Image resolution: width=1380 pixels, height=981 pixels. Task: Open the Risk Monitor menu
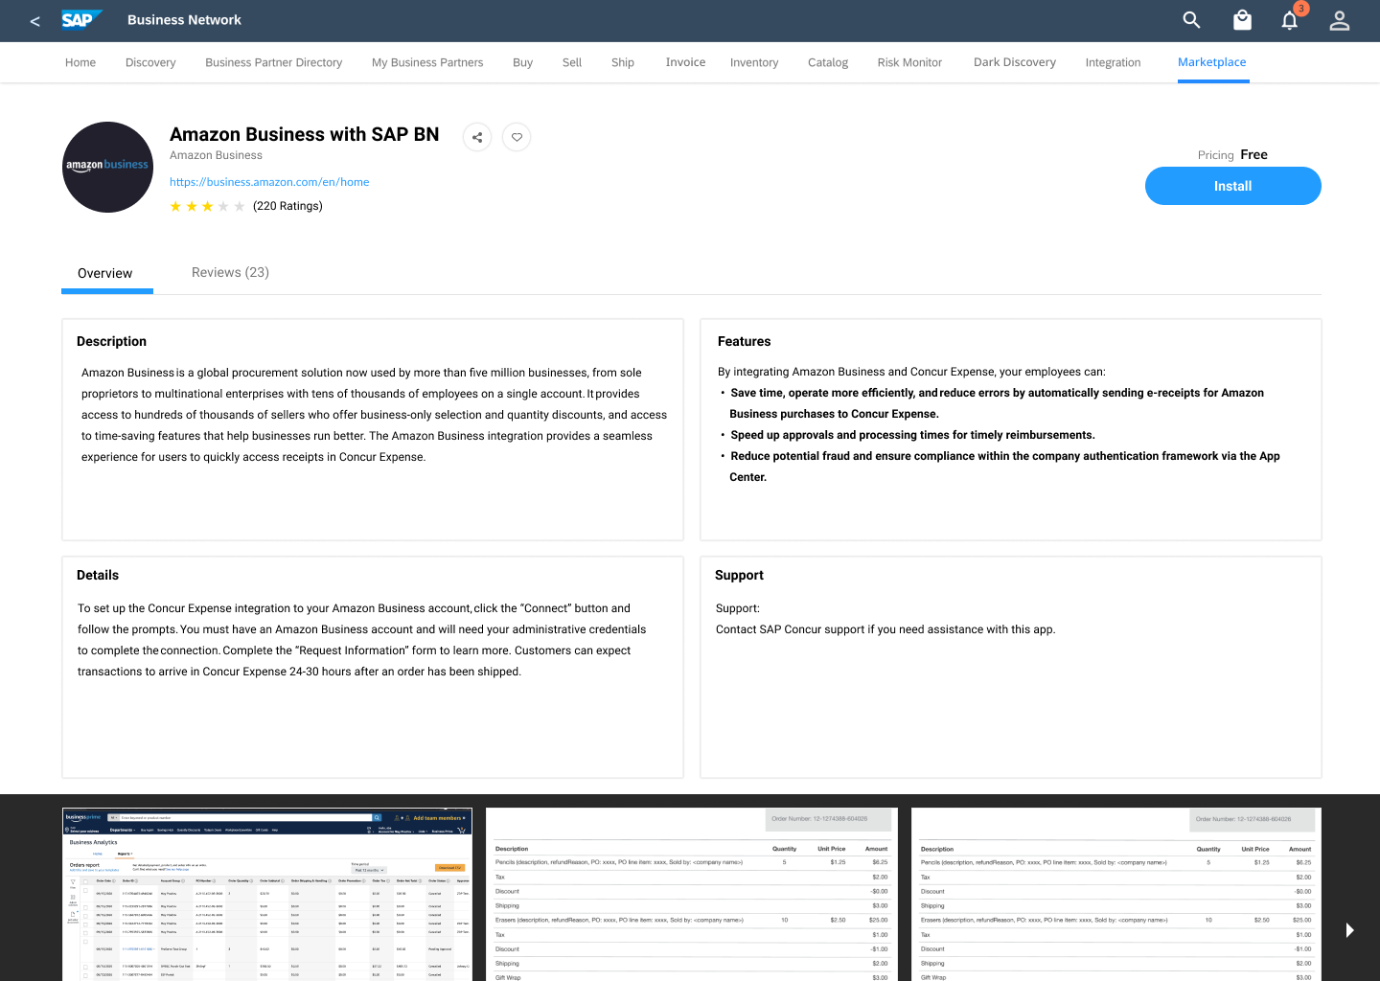coord(909,62)
